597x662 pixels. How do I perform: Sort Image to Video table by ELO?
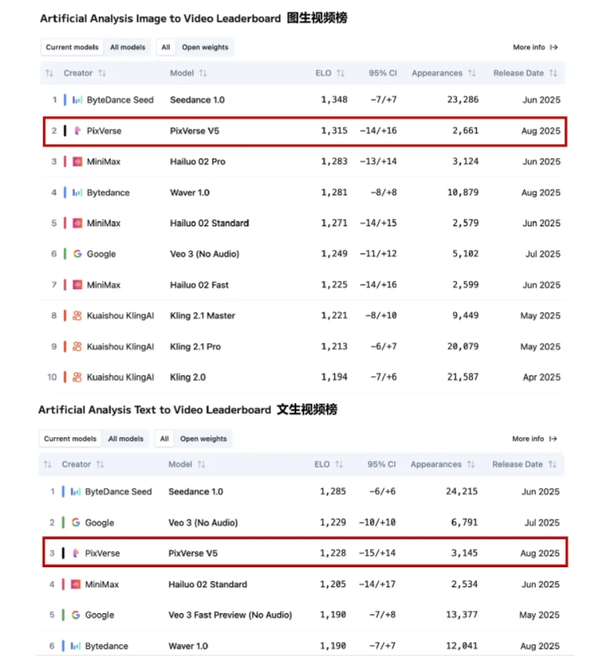tap(341, 73)
